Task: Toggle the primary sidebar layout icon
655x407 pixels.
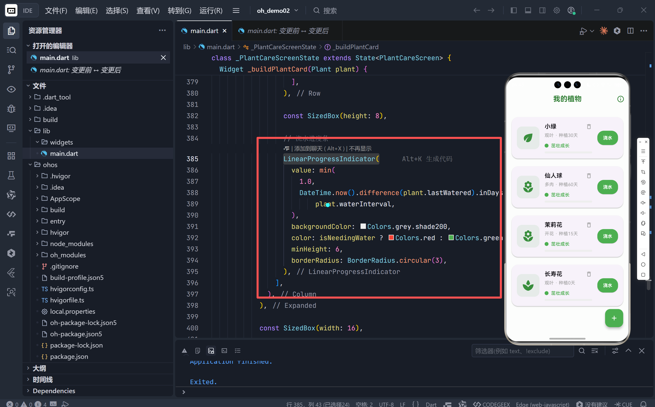Action: pos(513,11)
